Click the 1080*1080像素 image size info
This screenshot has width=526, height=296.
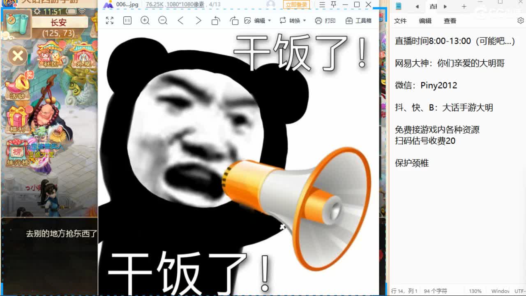186,5
